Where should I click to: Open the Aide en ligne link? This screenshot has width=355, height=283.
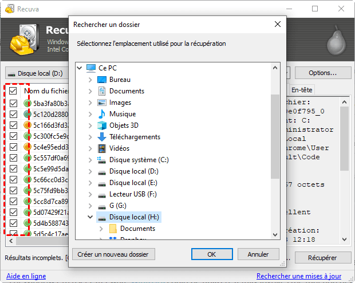(x=26, y=276)
